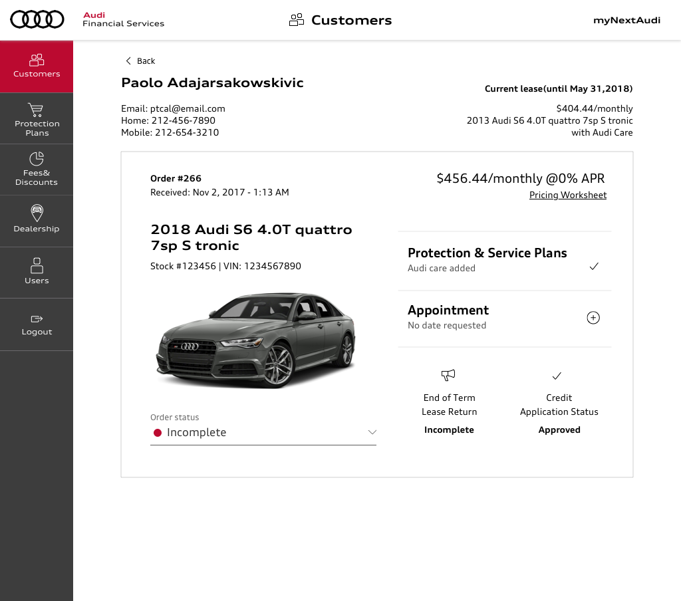Click the Customers page heading text
This screenshot has height=601, width=681.
pos(351,20)
